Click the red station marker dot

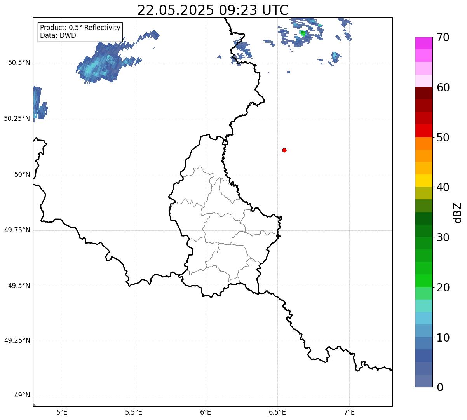point(284,150)
